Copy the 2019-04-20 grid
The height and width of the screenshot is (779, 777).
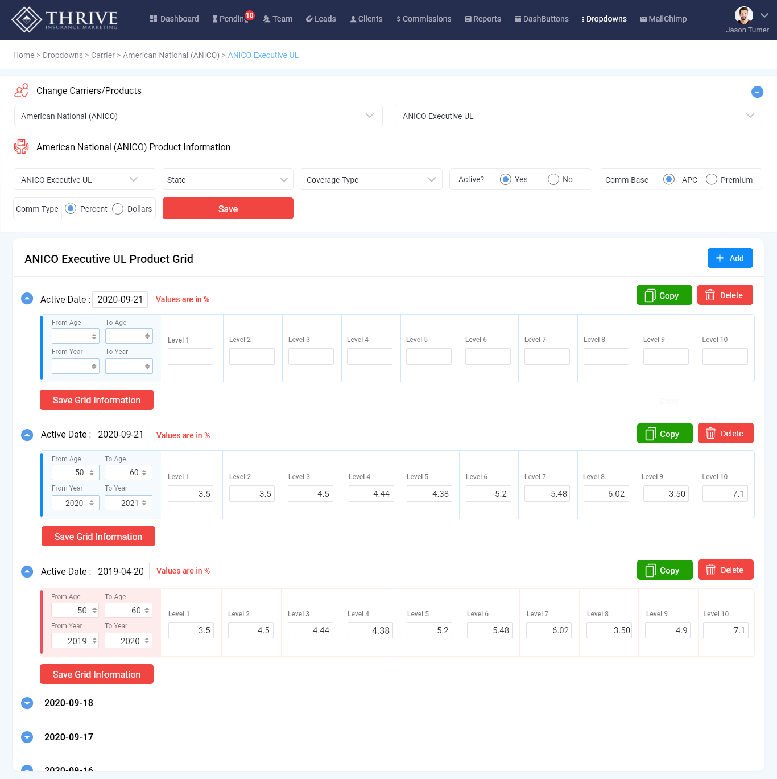664,570
